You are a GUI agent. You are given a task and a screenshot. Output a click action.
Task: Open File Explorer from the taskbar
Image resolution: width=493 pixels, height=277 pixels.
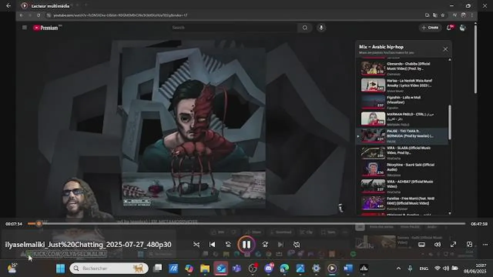pos(205,268)
